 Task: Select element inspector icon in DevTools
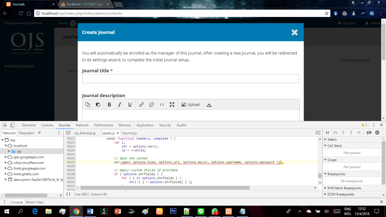tap(5, 125)
